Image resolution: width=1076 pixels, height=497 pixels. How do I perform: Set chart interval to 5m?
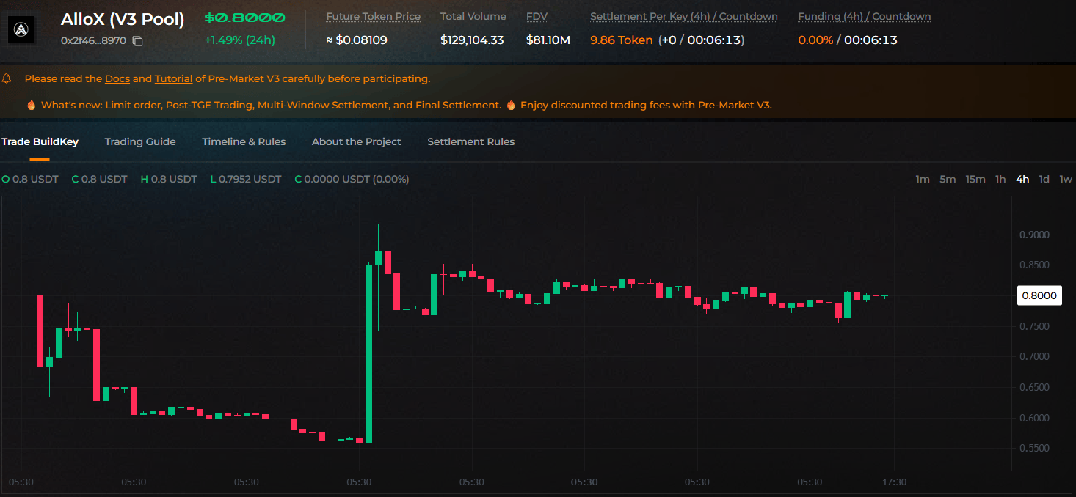[948, 179]
